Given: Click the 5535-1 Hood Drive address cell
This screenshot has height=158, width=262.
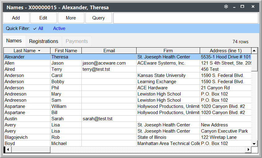Looking at the screenshot, I should 225,57.
